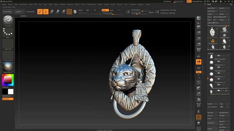Select the Draw mode button
The width and height of the screenshot is (234, 131).
click(x=46, y=12)
